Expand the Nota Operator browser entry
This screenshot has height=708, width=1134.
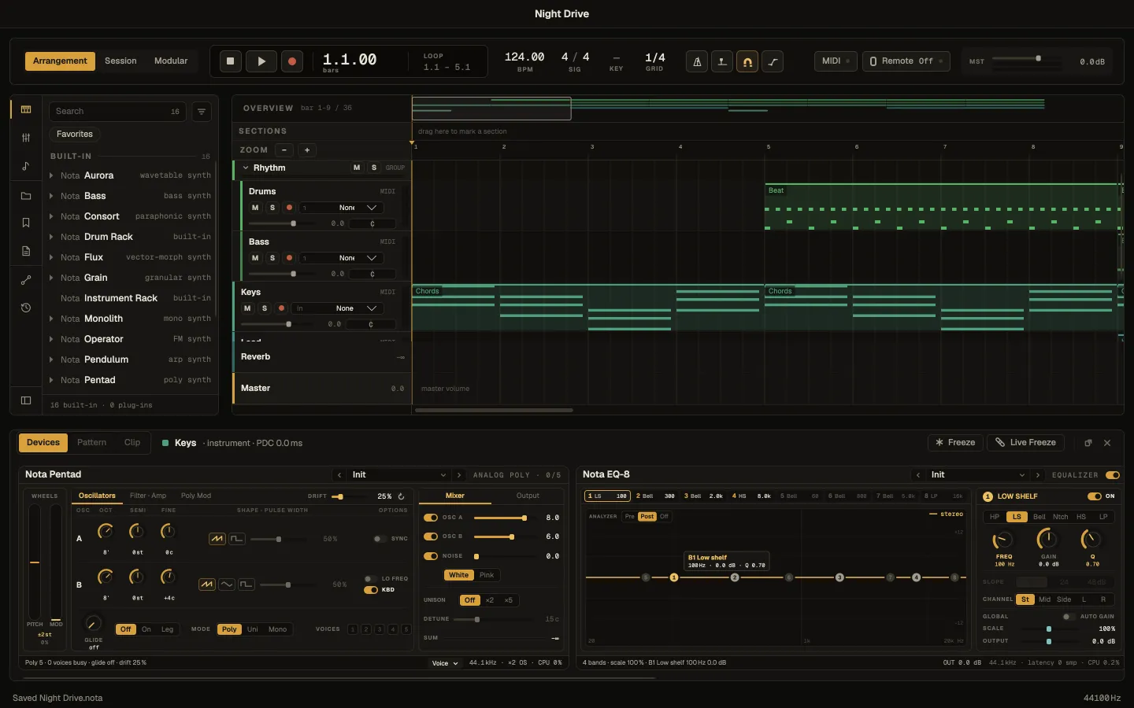click(x=51, y=339)
